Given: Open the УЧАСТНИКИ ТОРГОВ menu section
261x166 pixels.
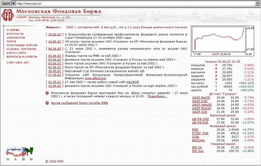Looking at the screenshot, I should (22, 45).
